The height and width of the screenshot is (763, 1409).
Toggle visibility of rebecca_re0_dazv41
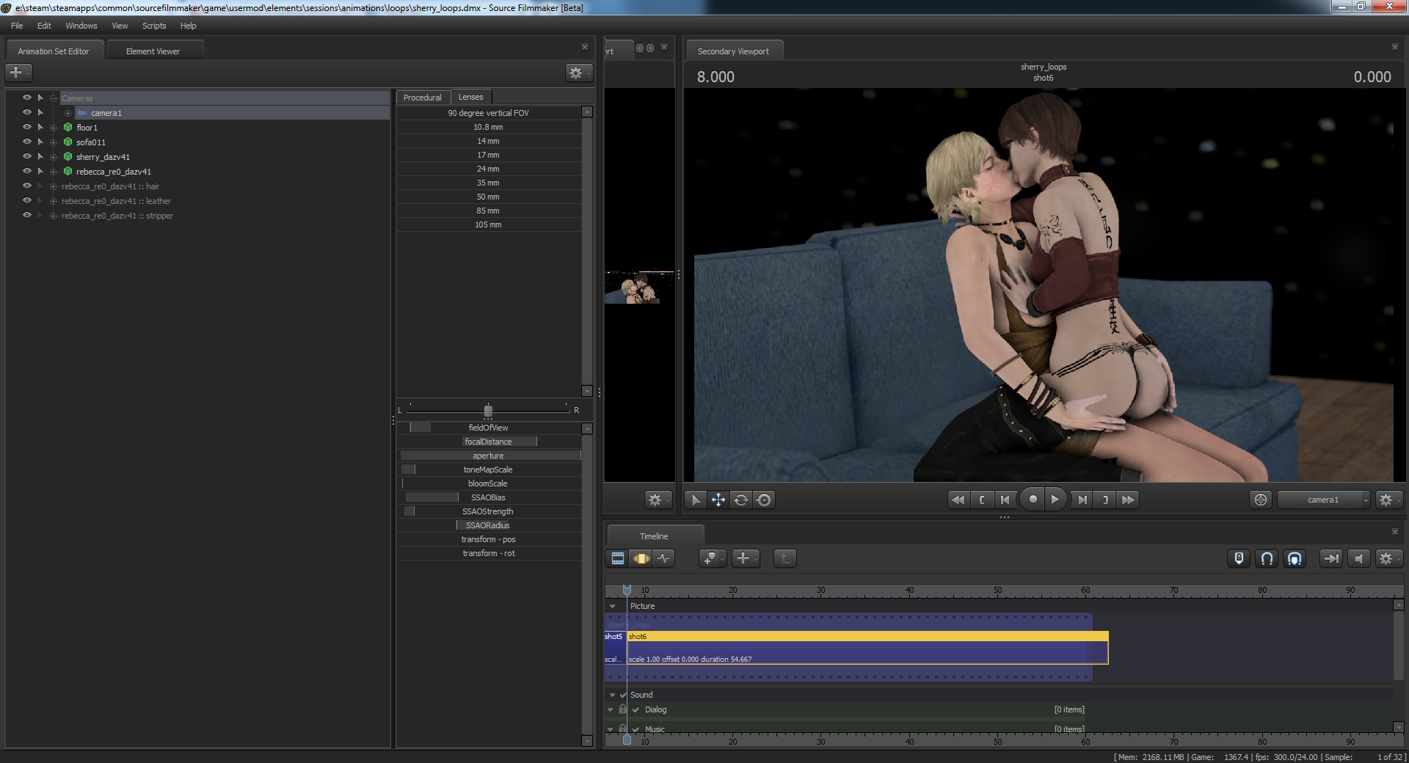coord(27,171)
